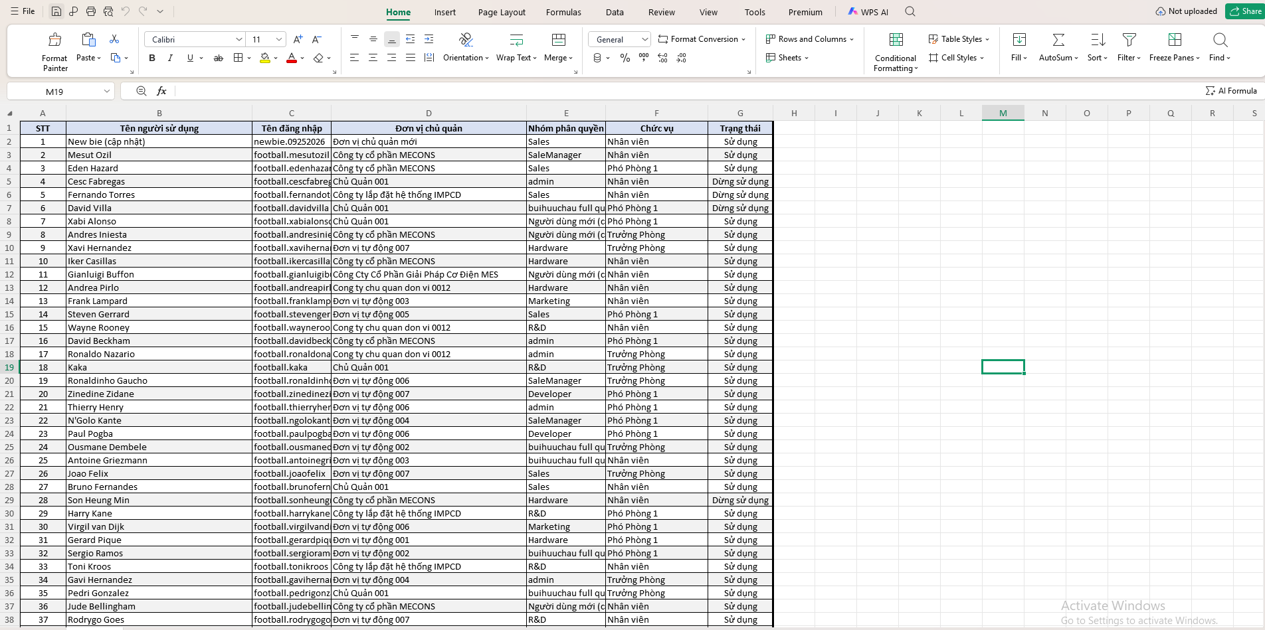Toggle Strikethrough formatting
1265x630 pixels.
coord(219,58)
